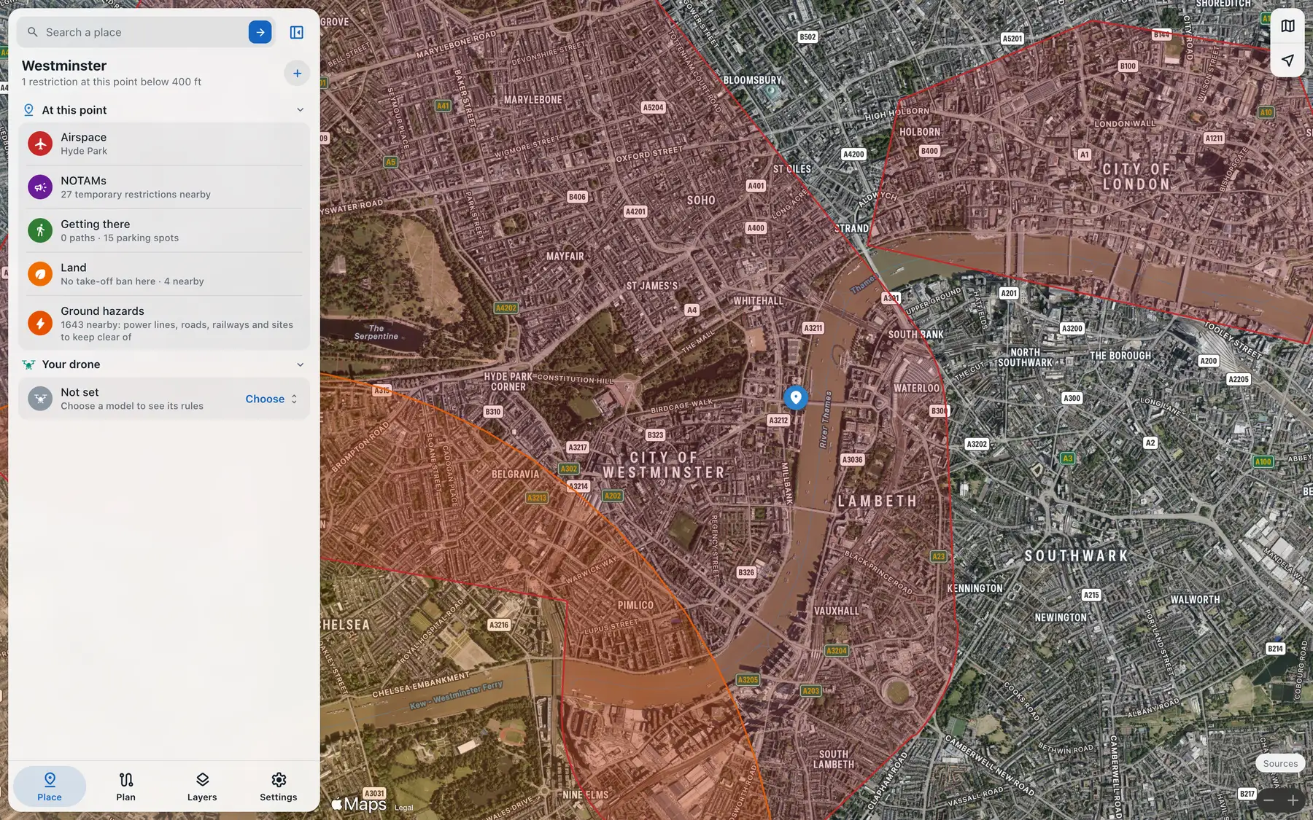Open the Plan tab
The image size is (1313, 820).
[125, 786]
